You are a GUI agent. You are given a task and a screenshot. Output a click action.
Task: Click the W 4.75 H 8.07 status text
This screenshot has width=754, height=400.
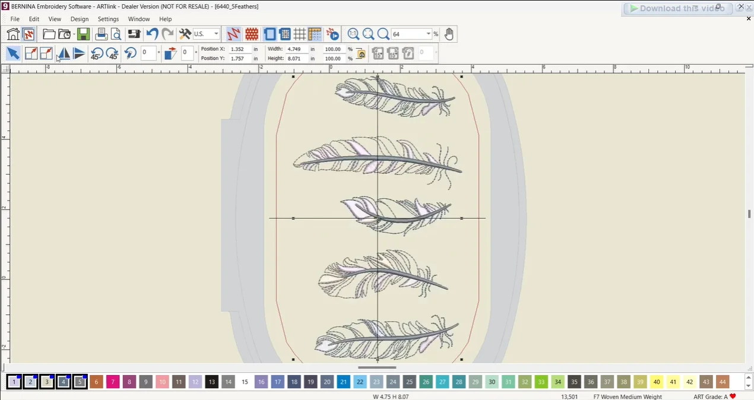coord(391,396)
